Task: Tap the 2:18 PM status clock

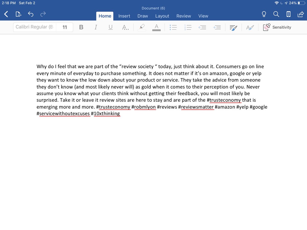Action: 9,3
